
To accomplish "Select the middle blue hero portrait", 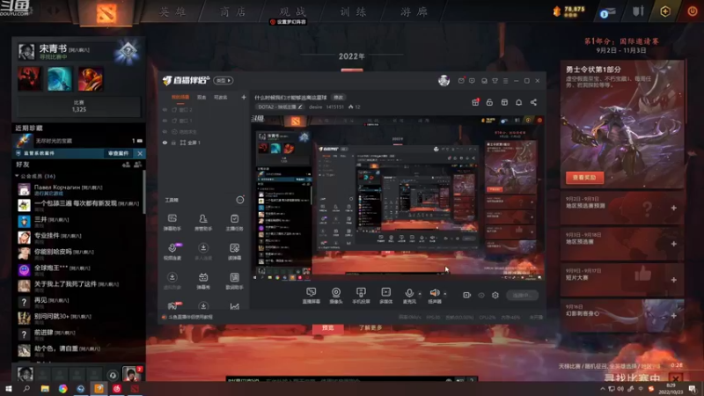I will click(60, 79).
